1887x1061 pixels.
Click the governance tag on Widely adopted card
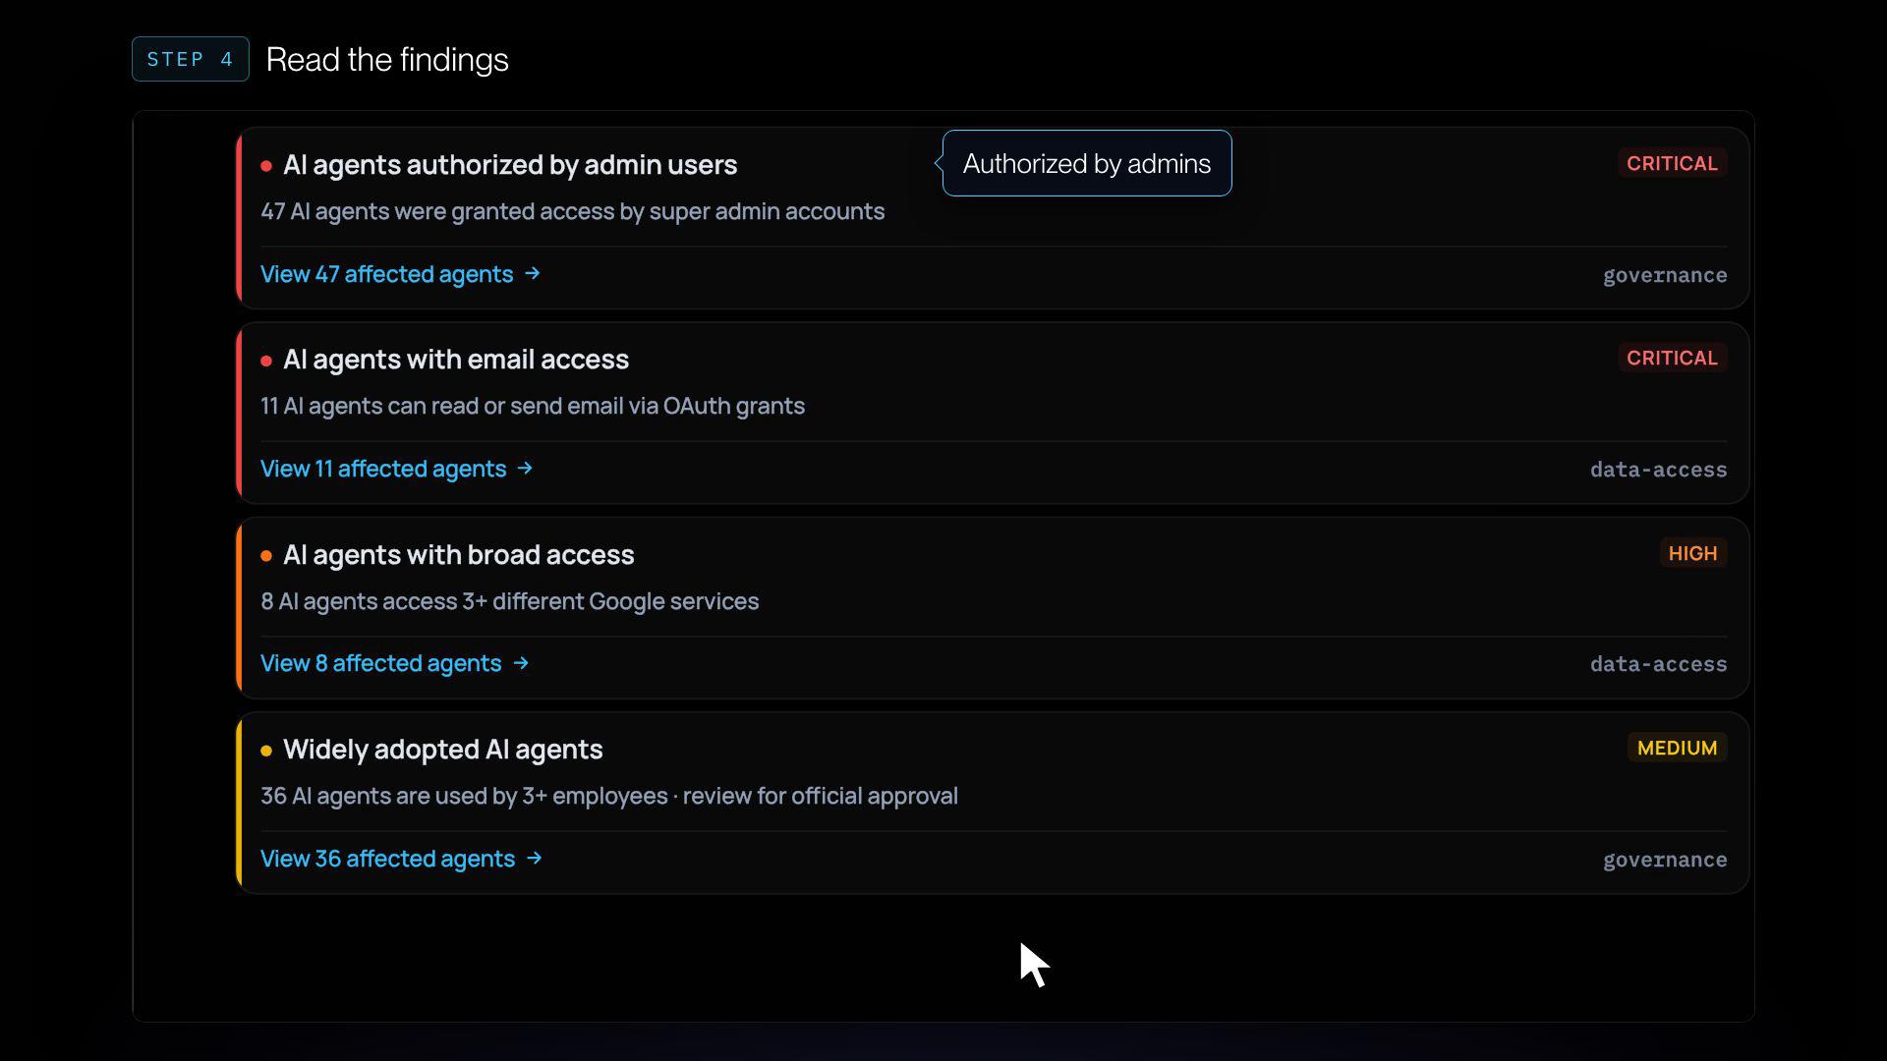pos(1665,860)
